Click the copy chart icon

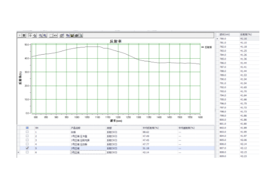pyautogui.click(x=68, y=36)
